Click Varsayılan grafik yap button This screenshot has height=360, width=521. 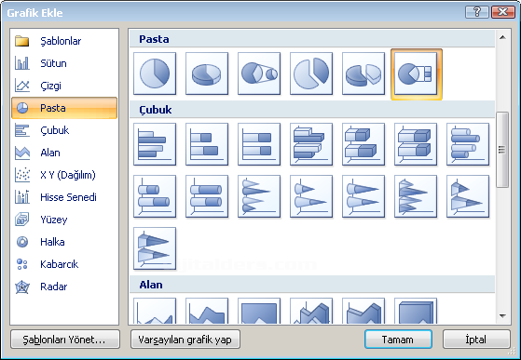[x=185, y=340]
